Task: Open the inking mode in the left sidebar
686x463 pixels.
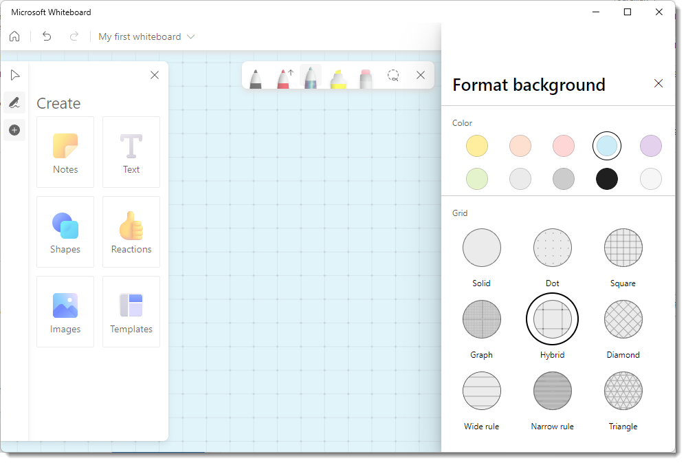Action: 14,103
